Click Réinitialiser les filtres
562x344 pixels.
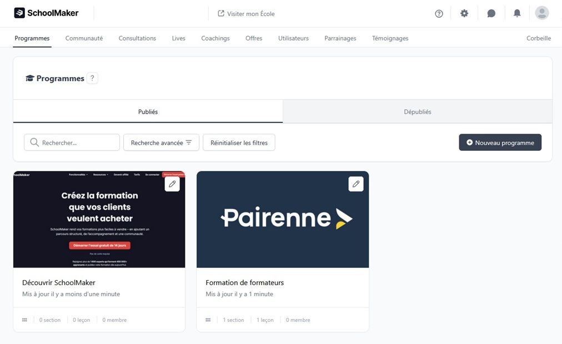point(239,142)
